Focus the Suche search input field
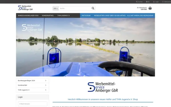The image size is (171, 107). coord(75,8)
